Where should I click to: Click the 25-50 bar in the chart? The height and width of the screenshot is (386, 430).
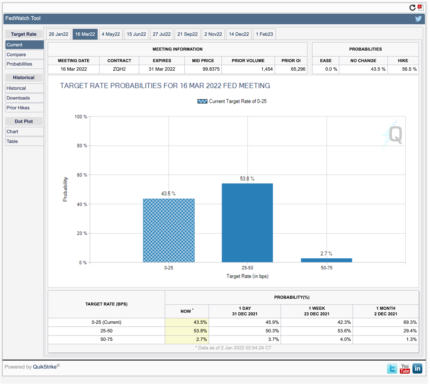(247, 223)
